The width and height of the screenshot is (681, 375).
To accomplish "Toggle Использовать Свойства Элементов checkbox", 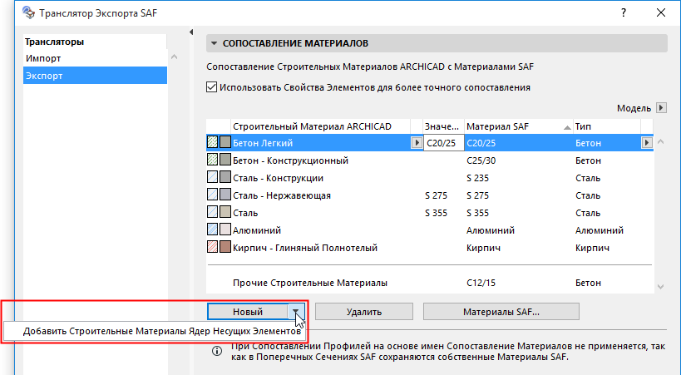I will pyautogui.click(x=211, y=87).
